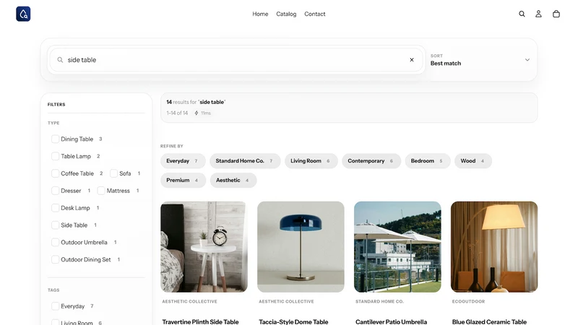
Task: Open Cantilever Patio Umbrella image
Action: point(397,247)
